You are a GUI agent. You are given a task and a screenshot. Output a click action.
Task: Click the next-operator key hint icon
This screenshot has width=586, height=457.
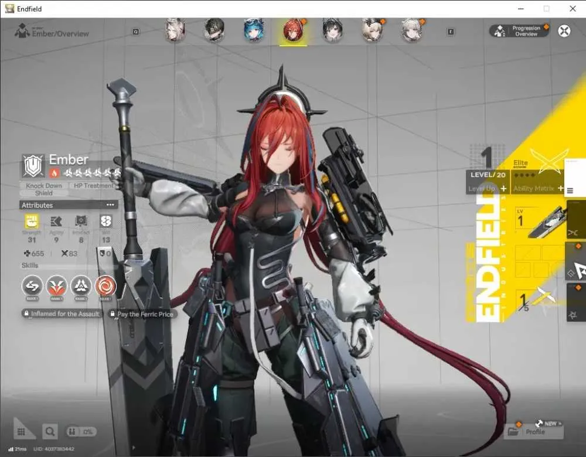tap(451, 32)
